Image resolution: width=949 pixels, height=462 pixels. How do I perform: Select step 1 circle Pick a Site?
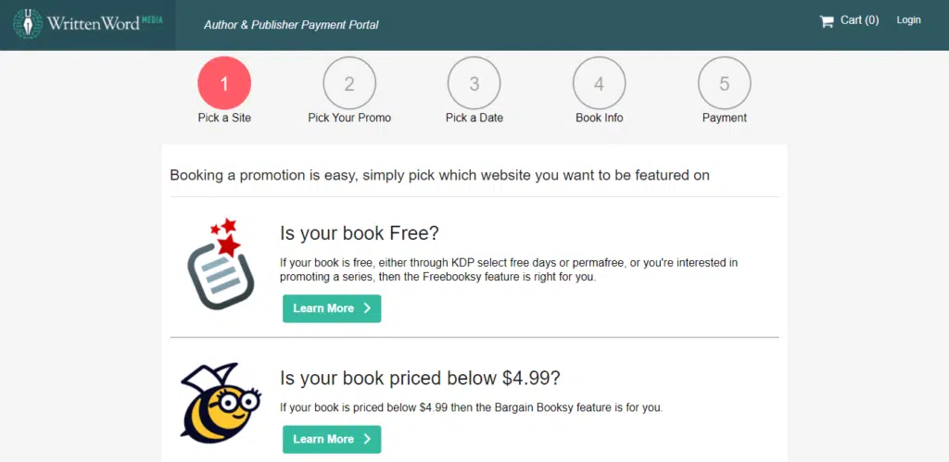[x=224, y=83]
